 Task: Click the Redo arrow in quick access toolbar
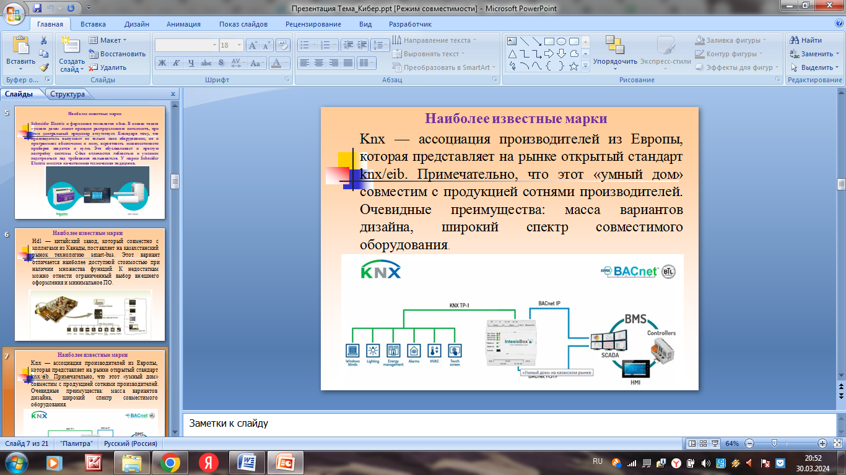tap(70, 9)
